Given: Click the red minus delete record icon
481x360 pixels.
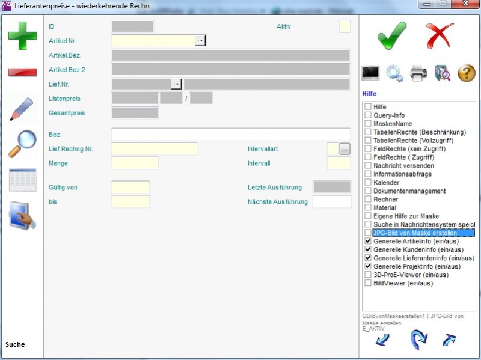Looking at the screenshot, I should pos(22,72).
